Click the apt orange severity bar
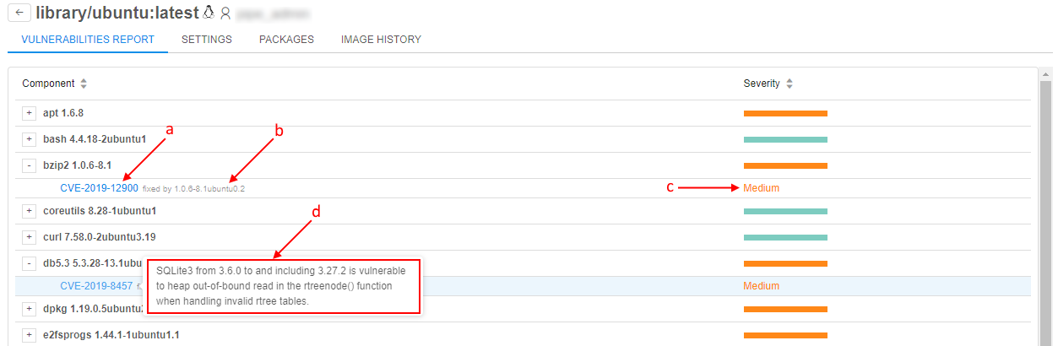This screenshot has width=1058, height=346. pyautogui.click(x=785, y=113)
